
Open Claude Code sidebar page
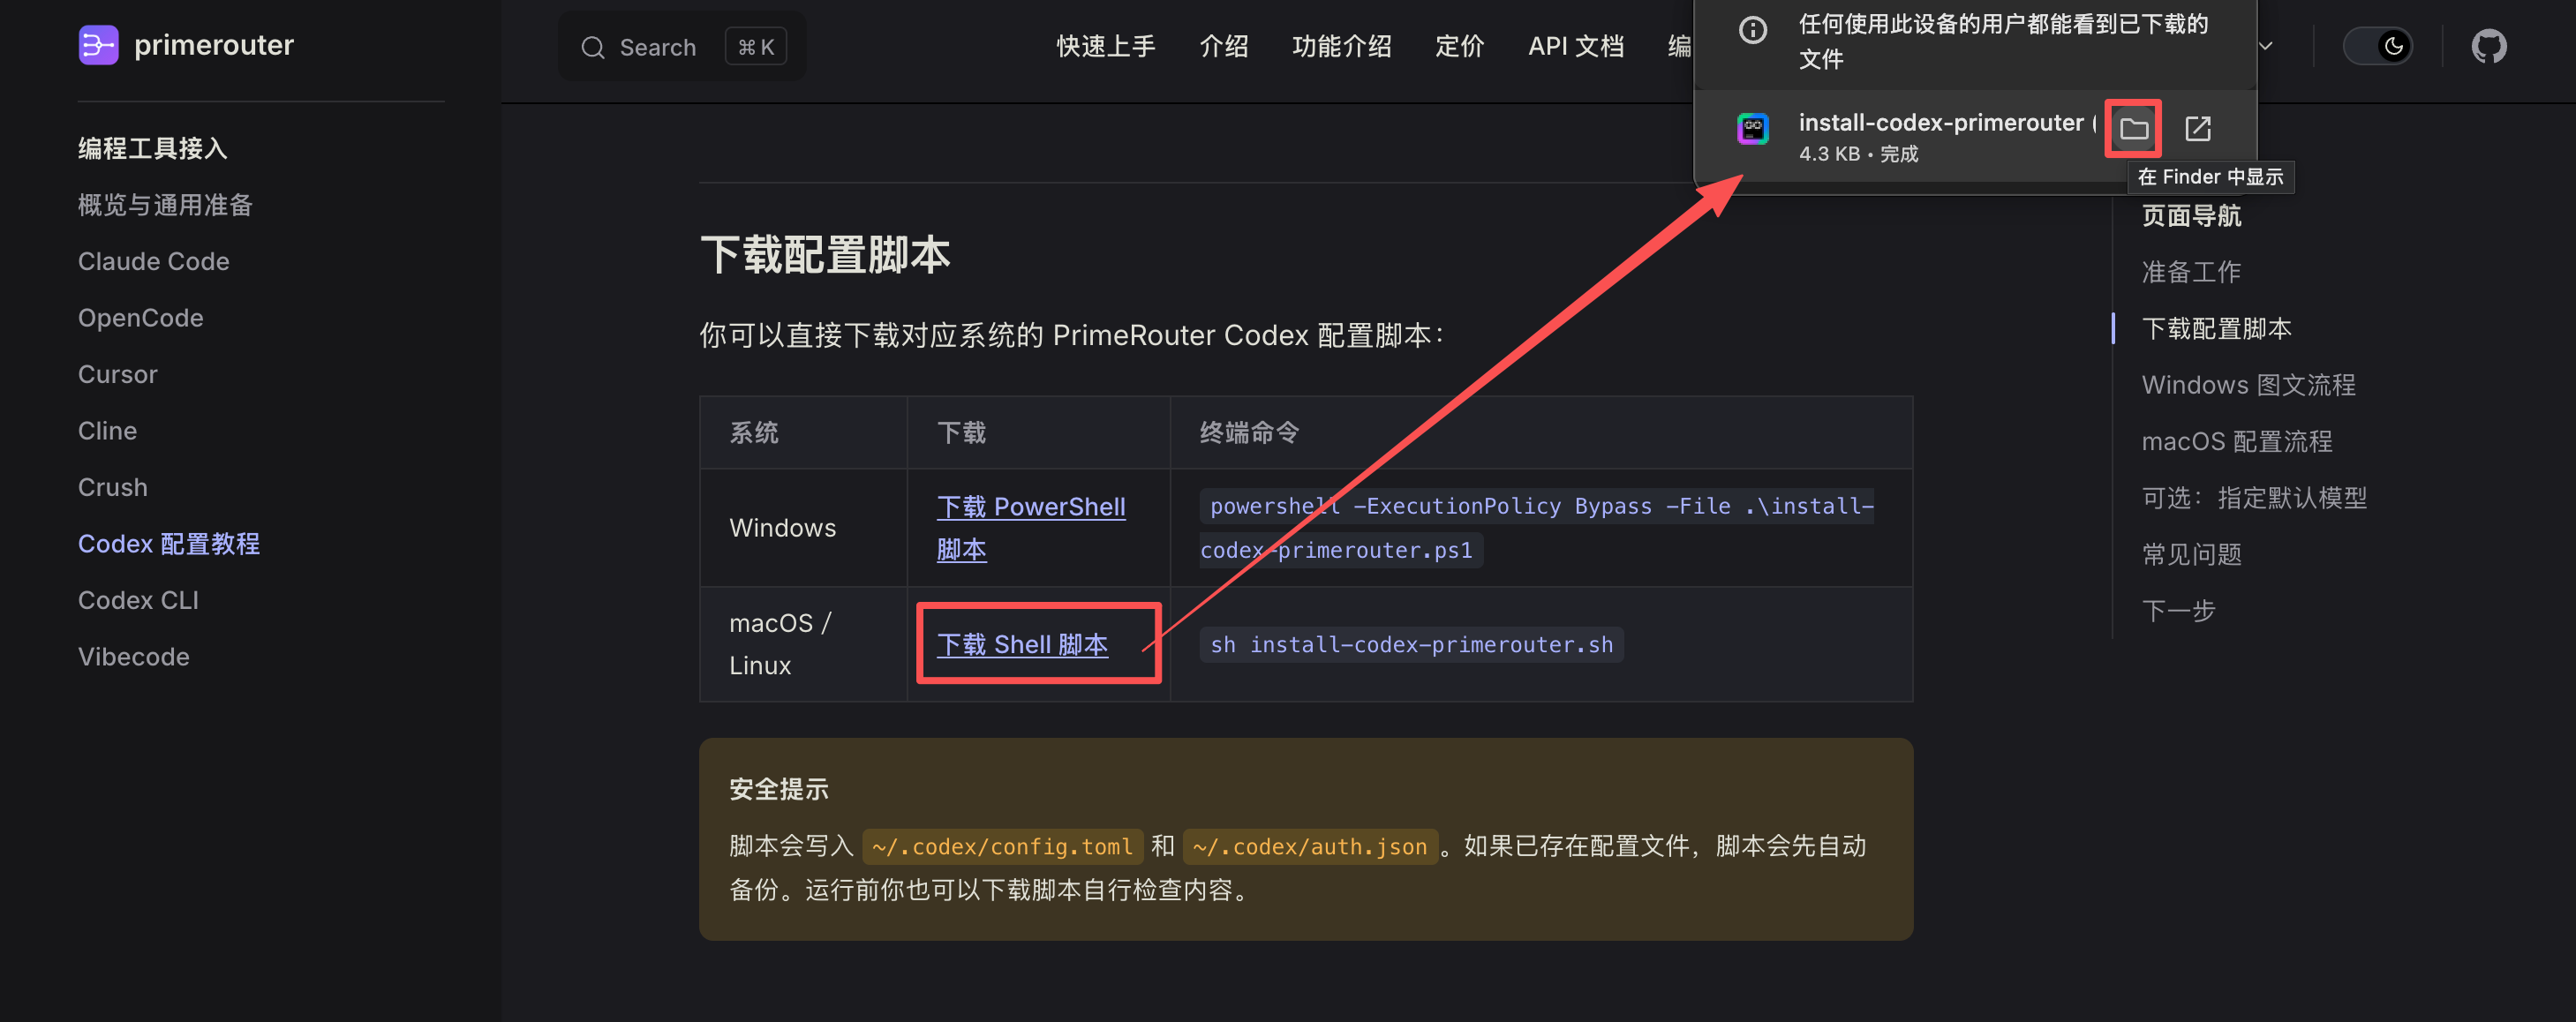click(153, 261)
